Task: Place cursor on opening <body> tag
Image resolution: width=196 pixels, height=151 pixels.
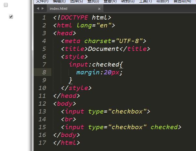Action: click(65, 104)
